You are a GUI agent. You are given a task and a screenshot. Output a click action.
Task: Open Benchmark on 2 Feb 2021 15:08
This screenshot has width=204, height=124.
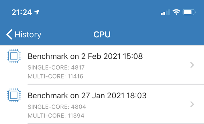coord(85,56)
